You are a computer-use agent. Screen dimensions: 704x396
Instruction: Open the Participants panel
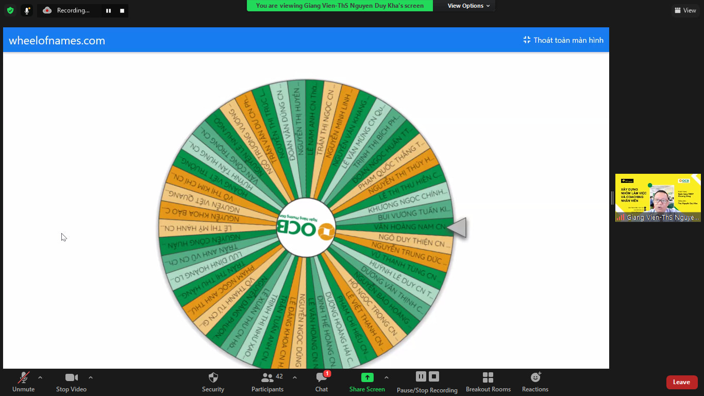click(267, 382)
